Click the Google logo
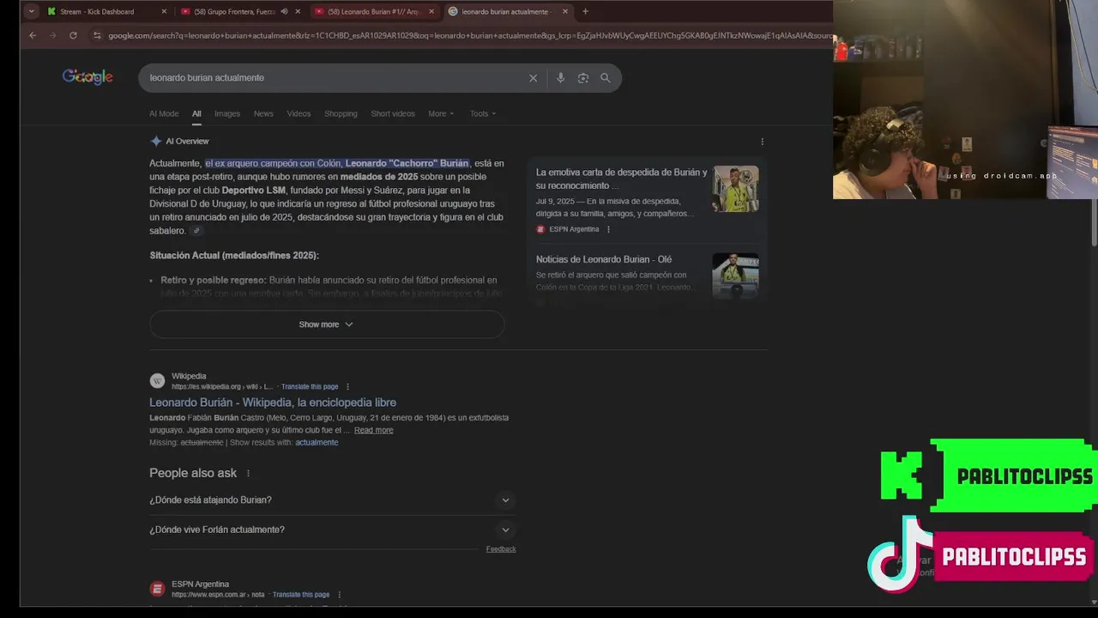Viewport: 1098px width, 618px height. coord(87,77)
